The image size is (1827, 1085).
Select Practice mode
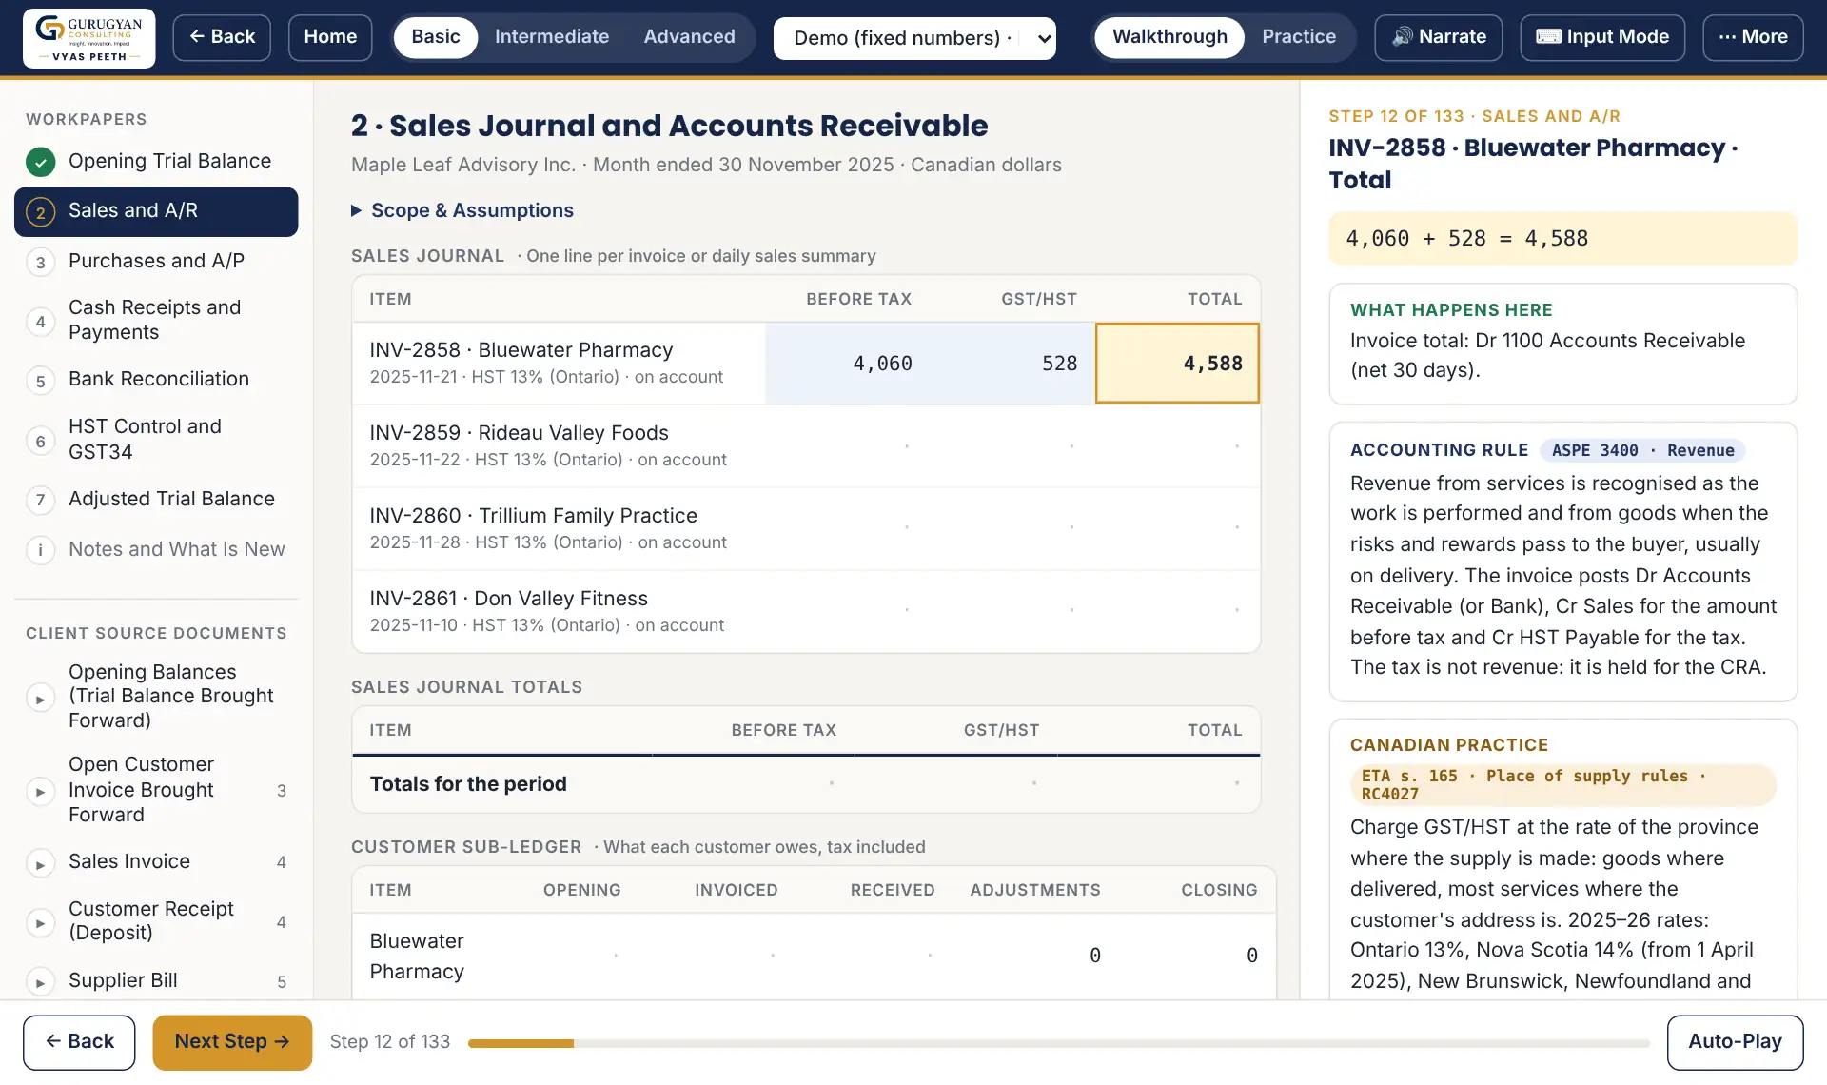click(1299, 37)
